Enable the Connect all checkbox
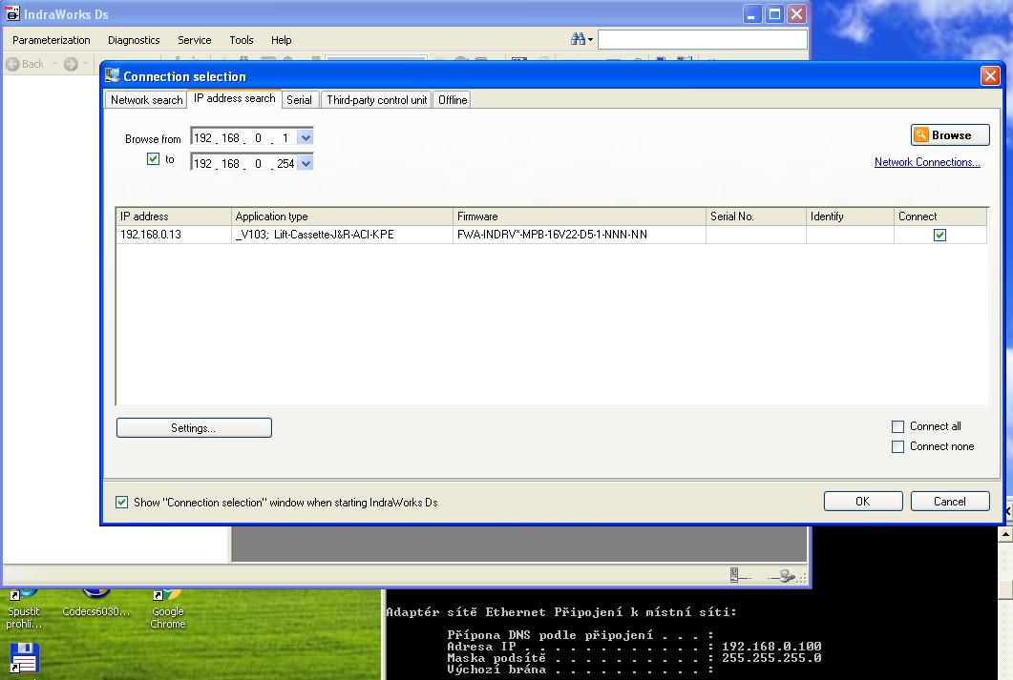Image resolution: width=1013 pixels, height=680 pixels. click(897, 426)
